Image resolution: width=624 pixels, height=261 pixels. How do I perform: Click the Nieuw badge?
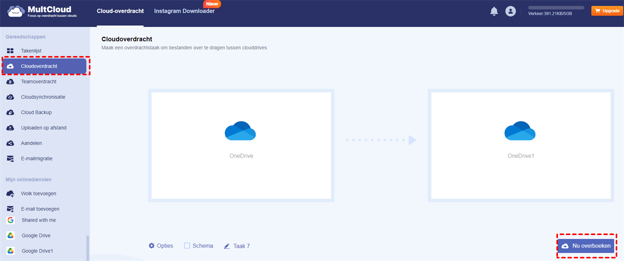pos(212,4)
